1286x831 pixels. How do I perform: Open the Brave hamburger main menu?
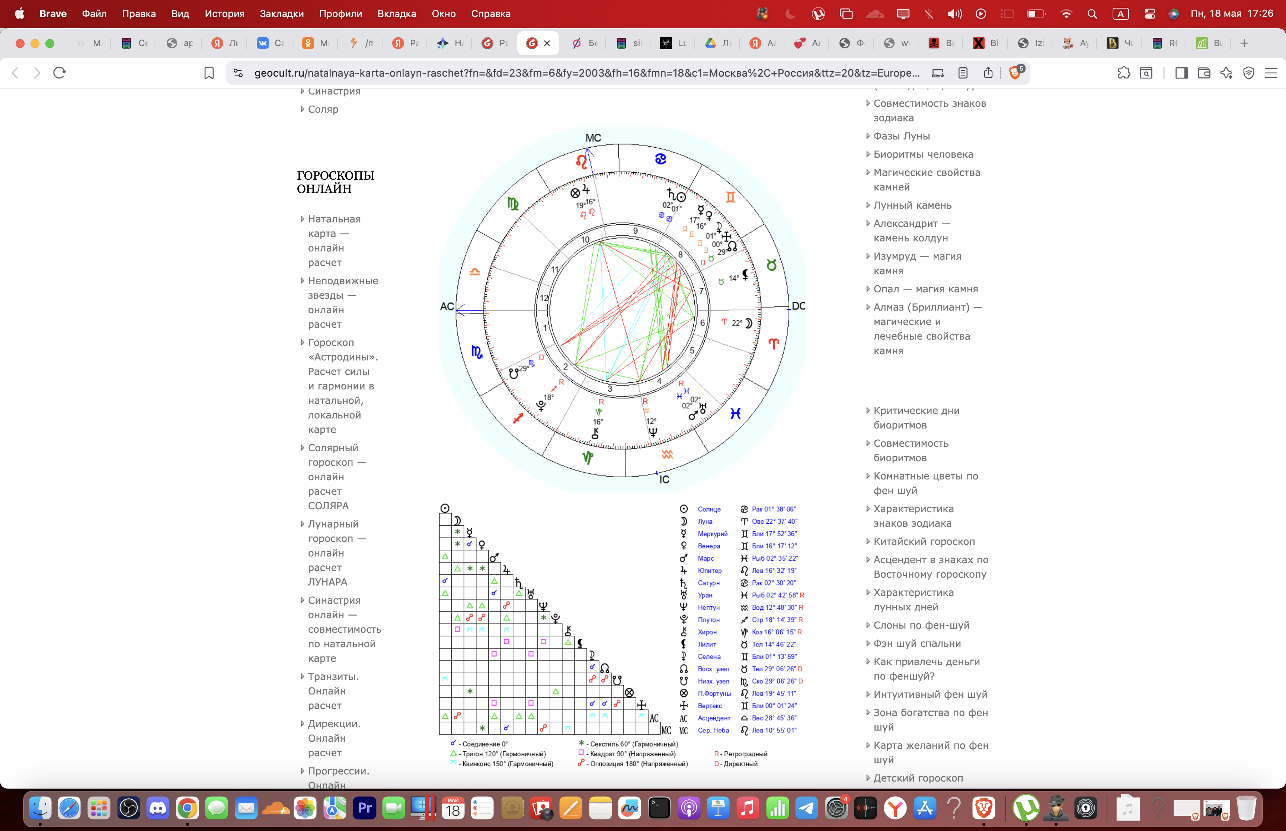[1271, 73]
